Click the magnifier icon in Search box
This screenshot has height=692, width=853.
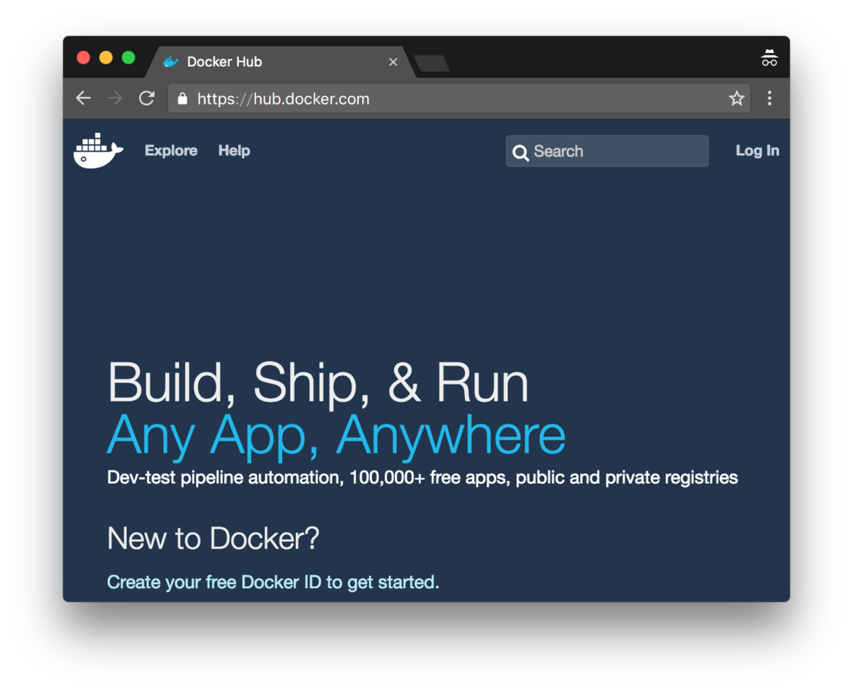[520, 153]
